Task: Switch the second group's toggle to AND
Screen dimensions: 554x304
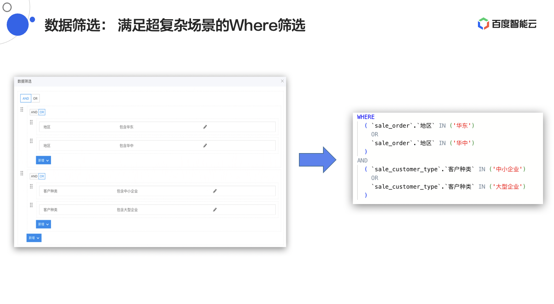Action: pos(34,176)
